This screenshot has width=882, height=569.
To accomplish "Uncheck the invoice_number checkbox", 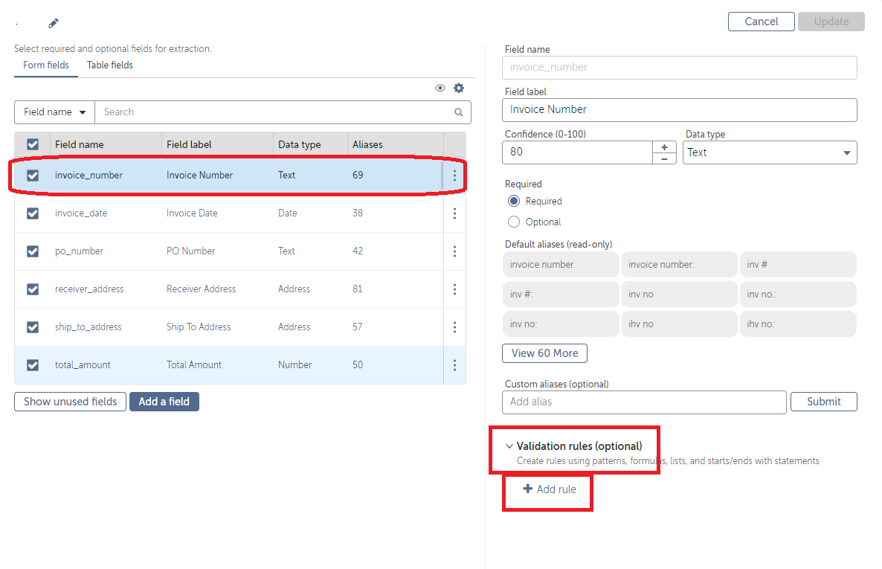I will point(33,175).
